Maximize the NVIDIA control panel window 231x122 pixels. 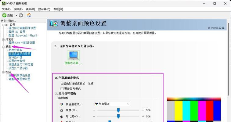(x=215, y=3)
